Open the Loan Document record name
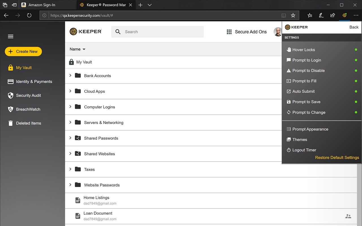 [x=98, y=213]
